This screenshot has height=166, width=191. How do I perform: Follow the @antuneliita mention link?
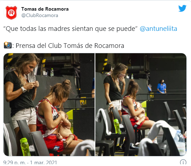point(158,29)
